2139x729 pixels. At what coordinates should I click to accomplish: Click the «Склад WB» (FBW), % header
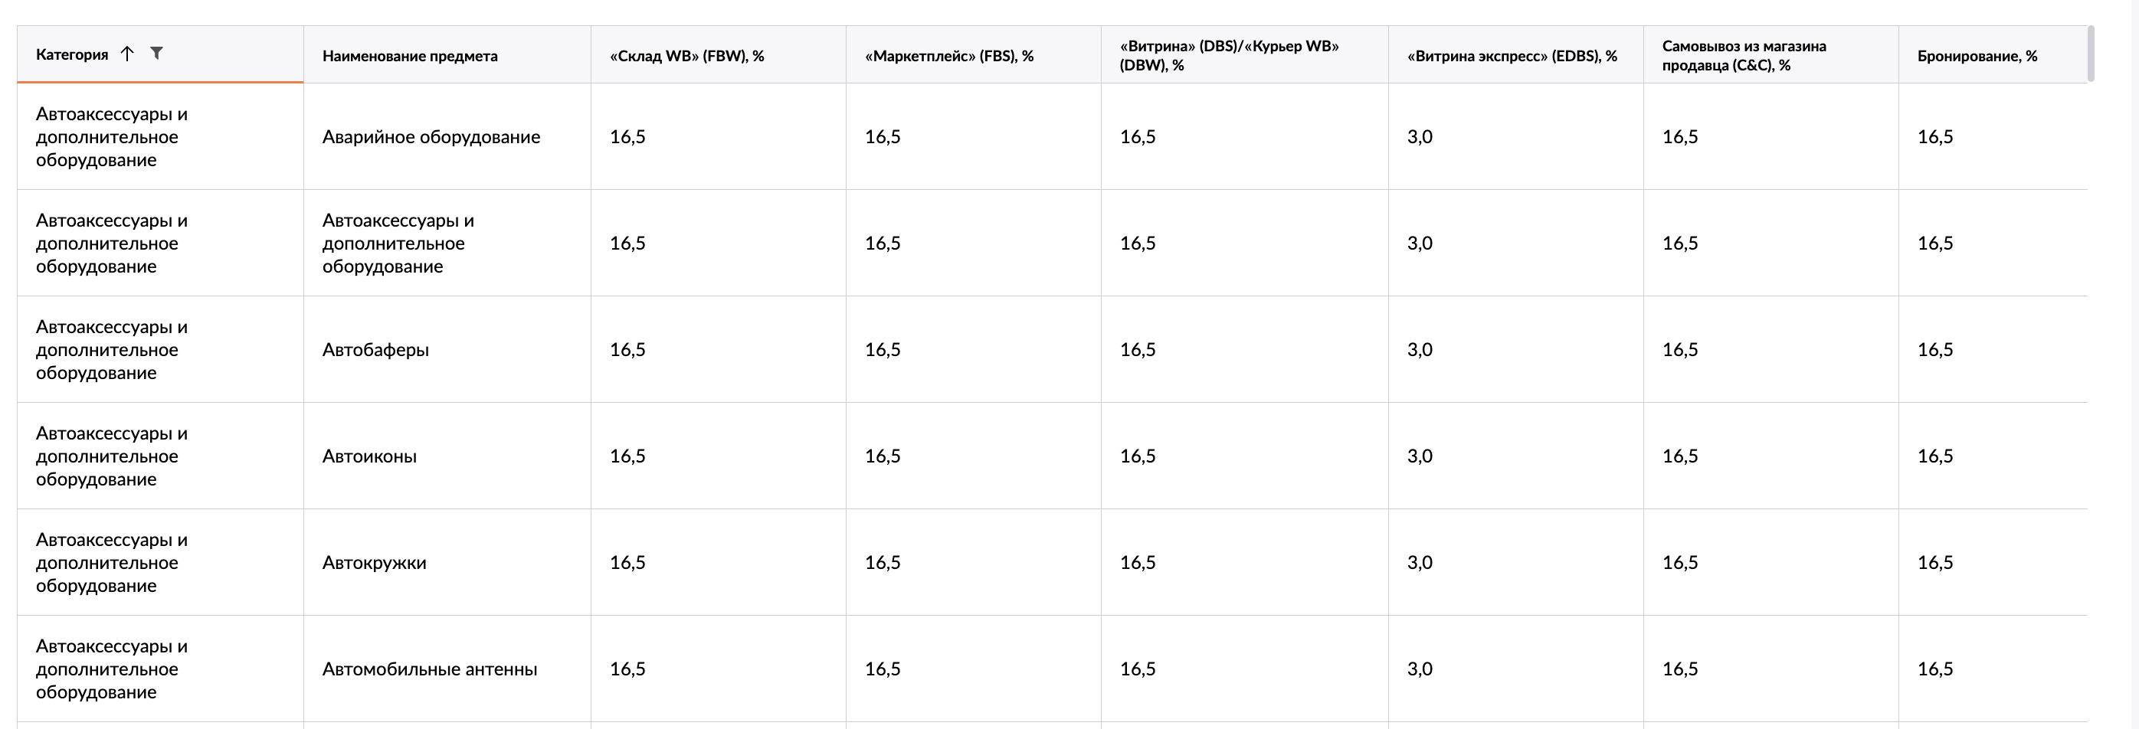tap(686, 57)
